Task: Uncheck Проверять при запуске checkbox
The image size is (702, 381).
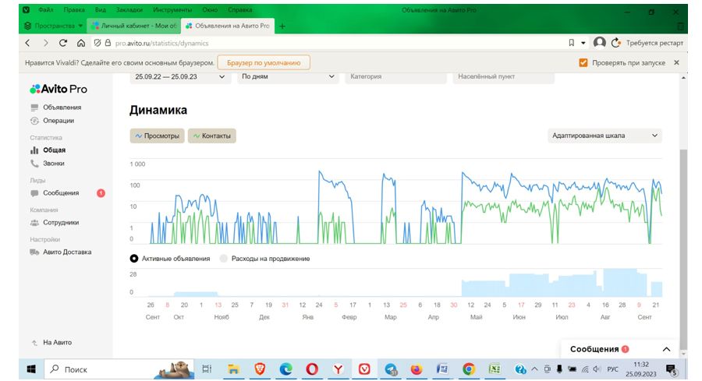Action: click(583, 62)
